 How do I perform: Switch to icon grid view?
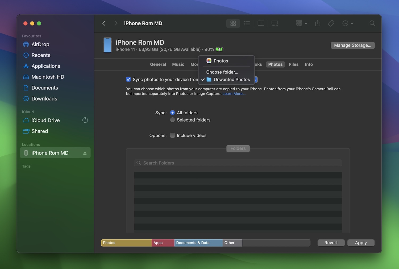pyautogui.click(x=233, y=23)
